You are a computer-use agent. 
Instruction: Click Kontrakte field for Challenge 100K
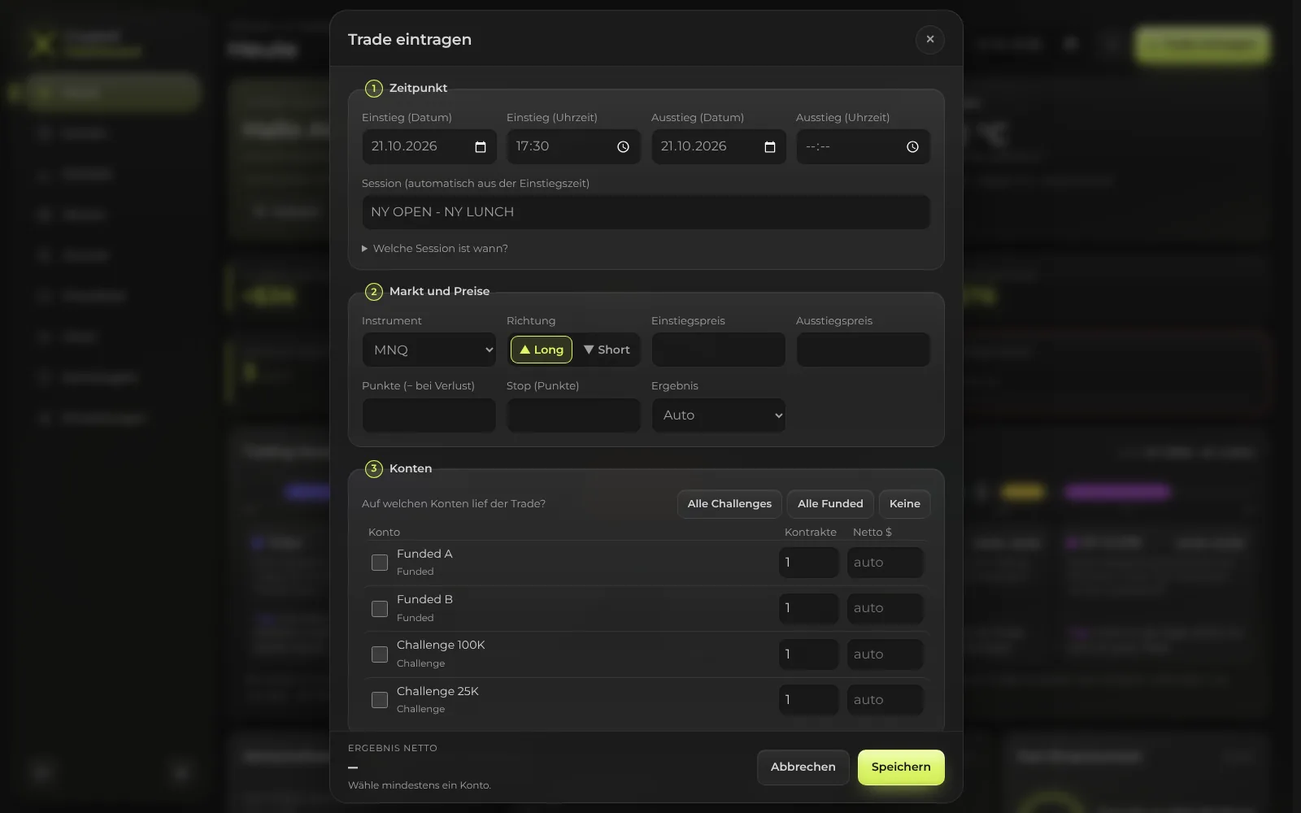point(808,654)
